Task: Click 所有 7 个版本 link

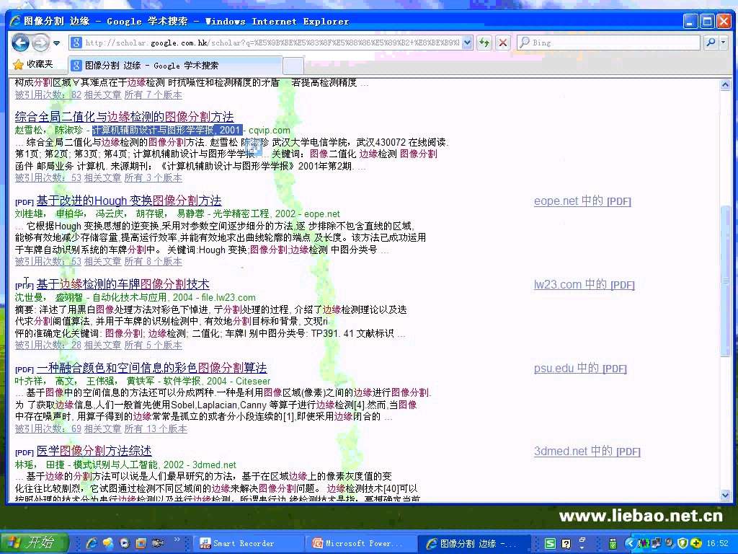Action: 153,94
